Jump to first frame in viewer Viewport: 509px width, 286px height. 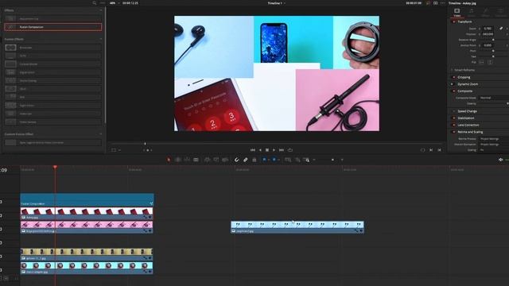(x=253, y=150)
